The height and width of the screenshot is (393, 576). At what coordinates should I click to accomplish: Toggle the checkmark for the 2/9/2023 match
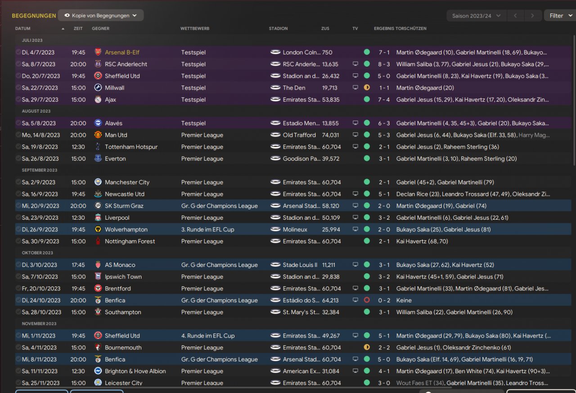(18, 182)
